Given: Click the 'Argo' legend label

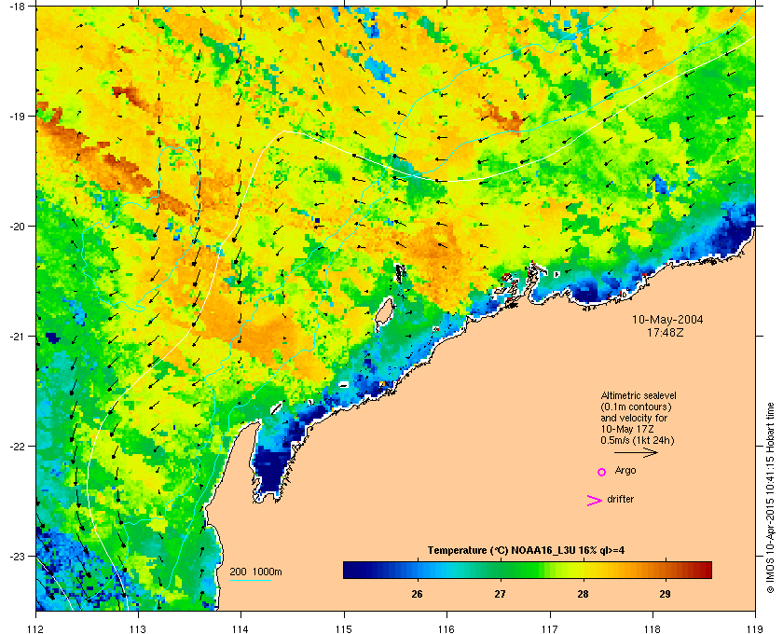Looking at the screenshot, I should (625, 471).
